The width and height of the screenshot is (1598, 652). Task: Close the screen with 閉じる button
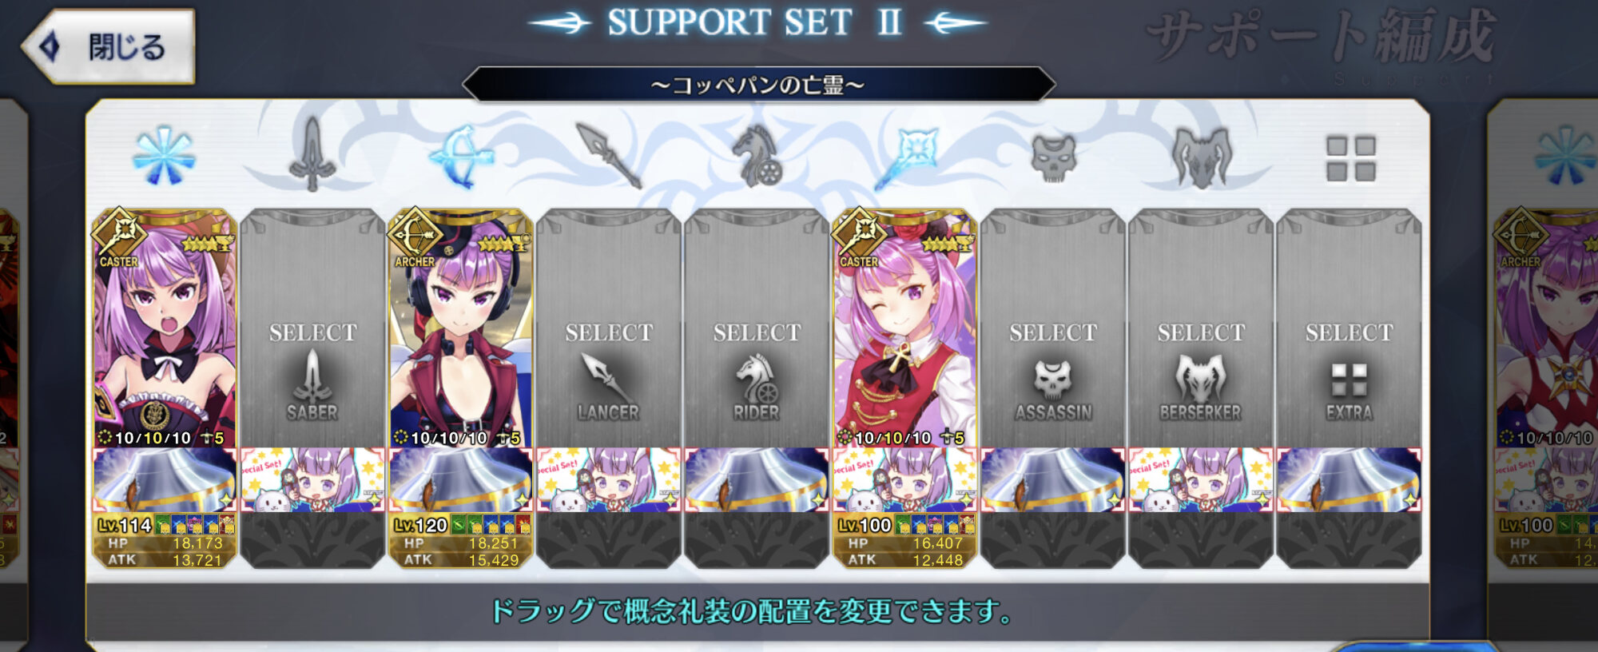(109, 47)
